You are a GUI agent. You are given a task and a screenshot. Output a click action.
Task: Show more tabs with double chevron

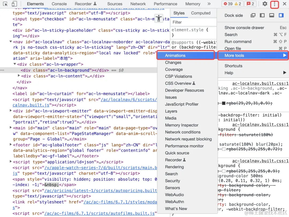click(209, 4)
